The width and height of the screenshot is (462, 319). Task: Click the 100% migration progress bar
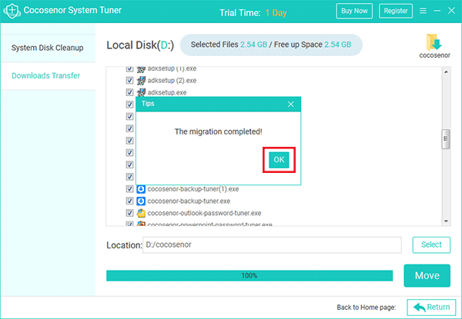point(249,276)
